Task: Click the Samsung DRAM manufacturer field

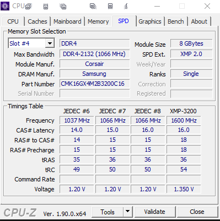Action: pyautogui.click(x=95, y=74)
